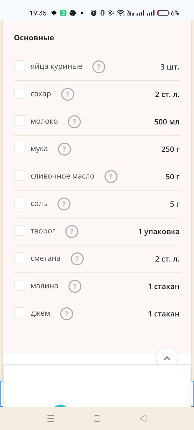Open Android recent apps menu button
This screenshot has width=194, height=430.
coord(51,419)
